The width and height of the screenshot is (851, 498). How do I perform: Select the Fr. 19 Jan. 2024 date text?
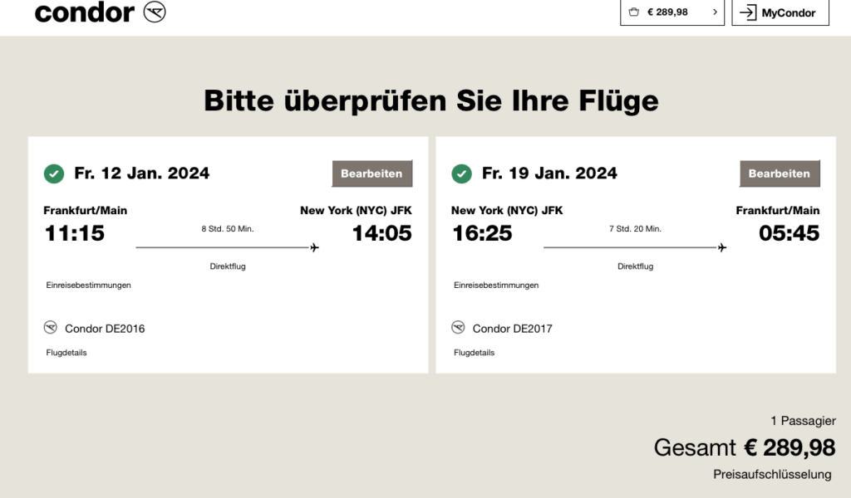click(x=549, y=173)
